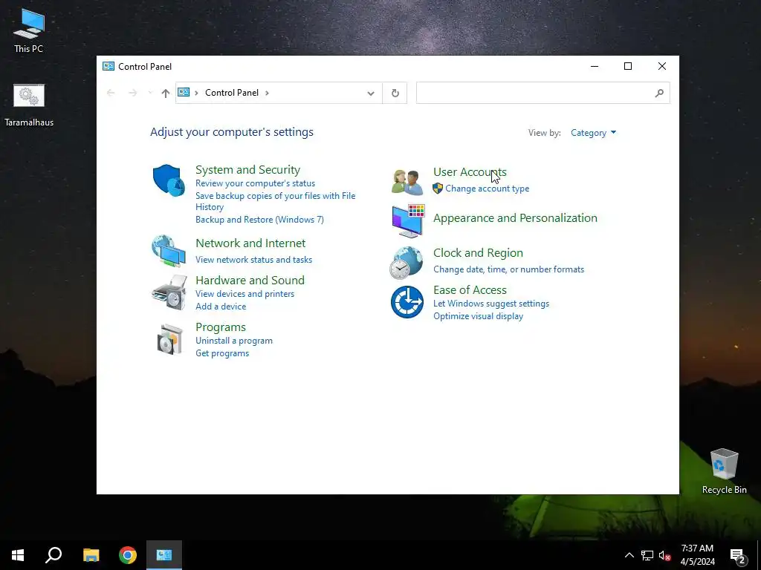Open the System and Security category
The height and width of the screenshot is (570, 761).
pyautogui.click(x=247, y=170)
